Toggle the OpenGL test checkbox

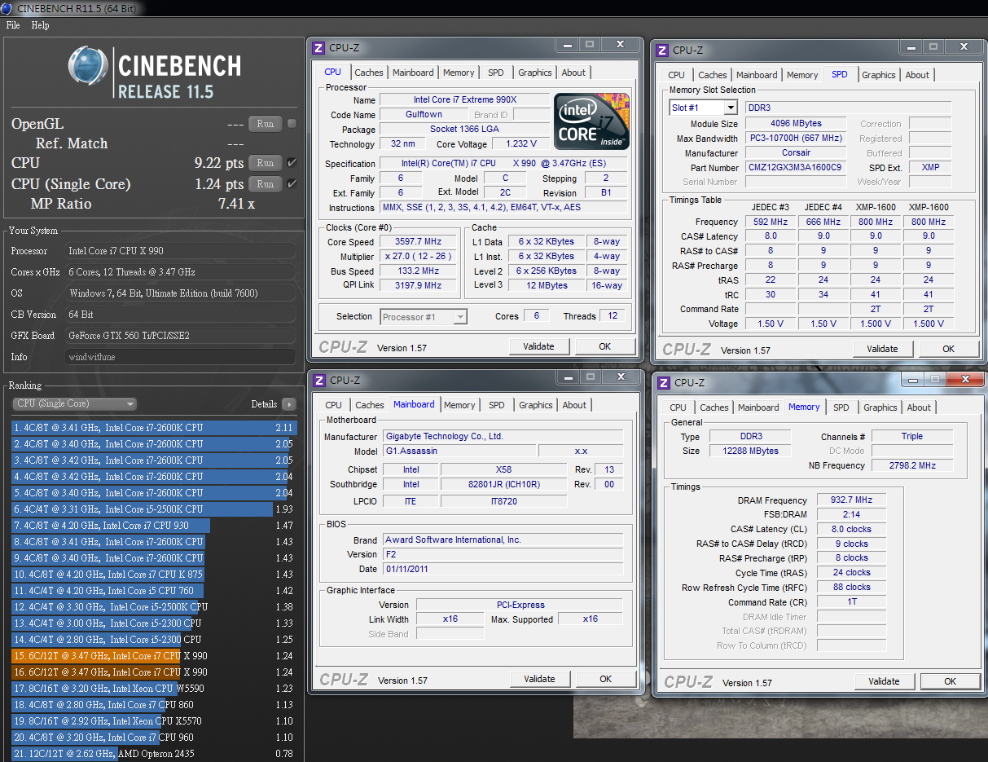[292, 124]
